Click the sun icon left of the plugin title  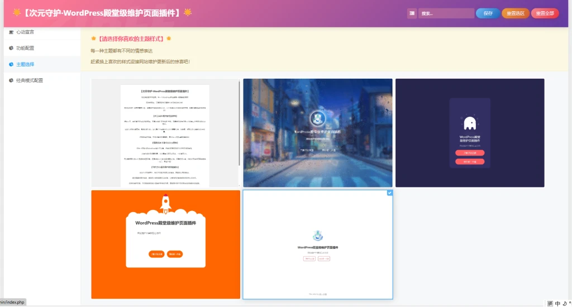[x=17, y=12]
